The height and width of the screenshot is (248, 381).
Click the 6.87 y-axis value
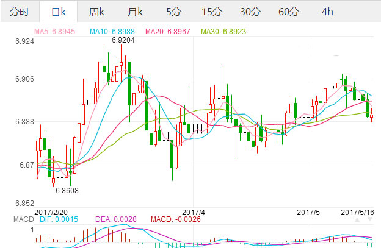27,165
